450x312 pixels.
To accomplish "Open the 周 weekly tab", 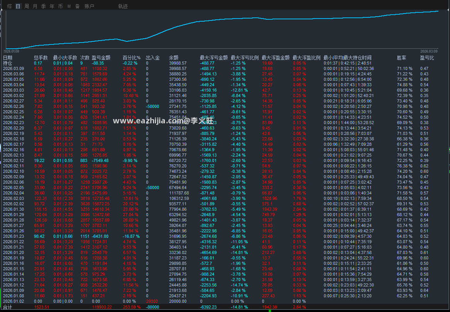I will coord(27,6).
